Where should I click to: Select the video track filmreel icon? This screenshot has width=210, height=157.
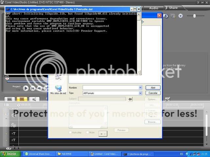13,115
